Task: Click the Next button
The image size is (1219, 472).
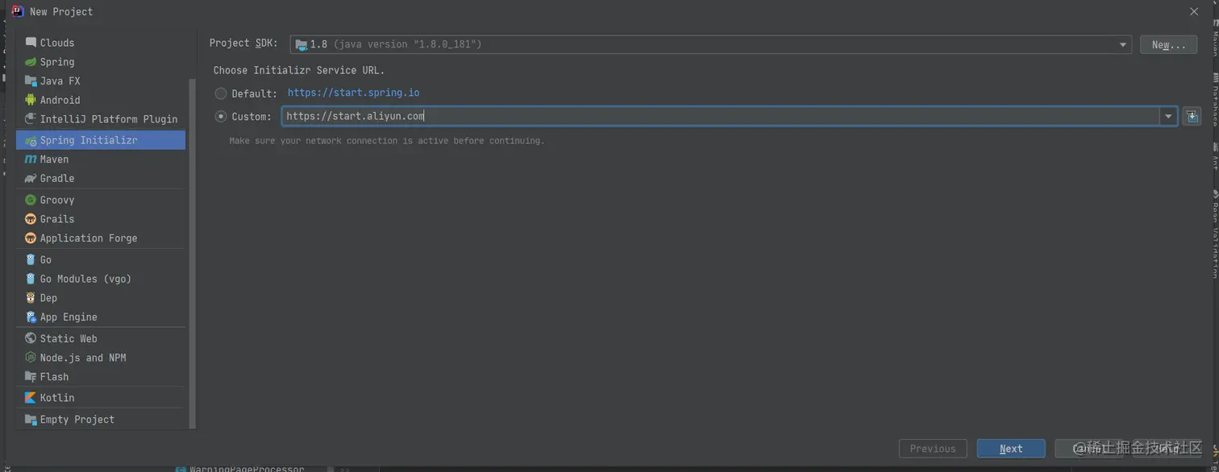Action: tap(1011, 449)
